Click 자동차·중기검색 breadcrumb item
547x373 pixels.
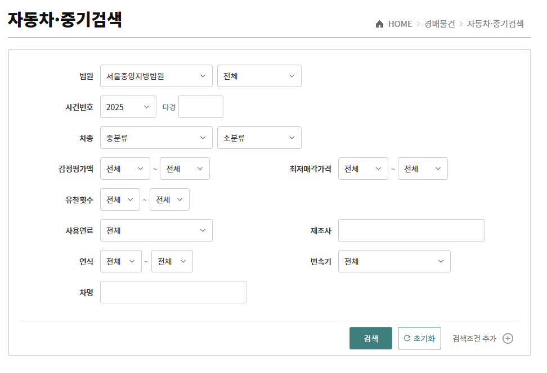(495, 24)
